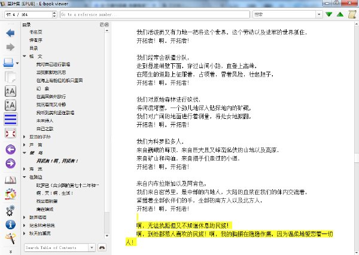Go to next page with purple right arrow
359x255 pixels.
10,164
